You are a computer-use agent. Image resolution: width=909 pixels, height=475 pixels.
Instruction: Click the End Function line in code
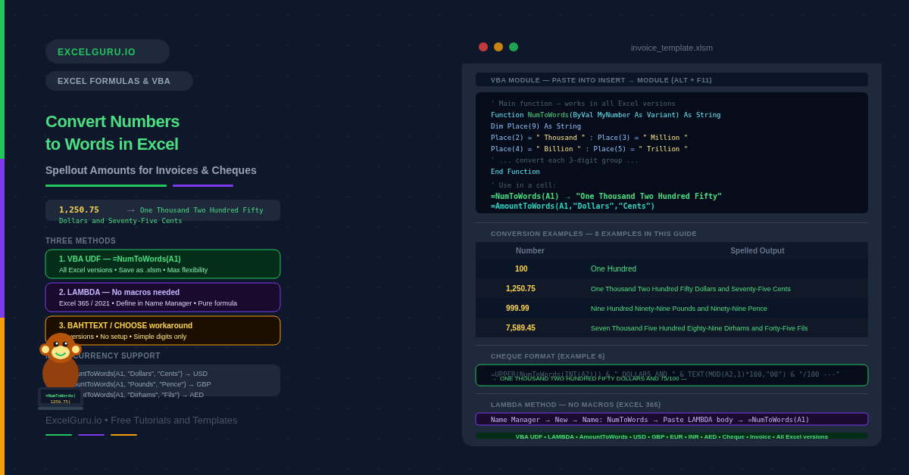[x=515, y=172]
